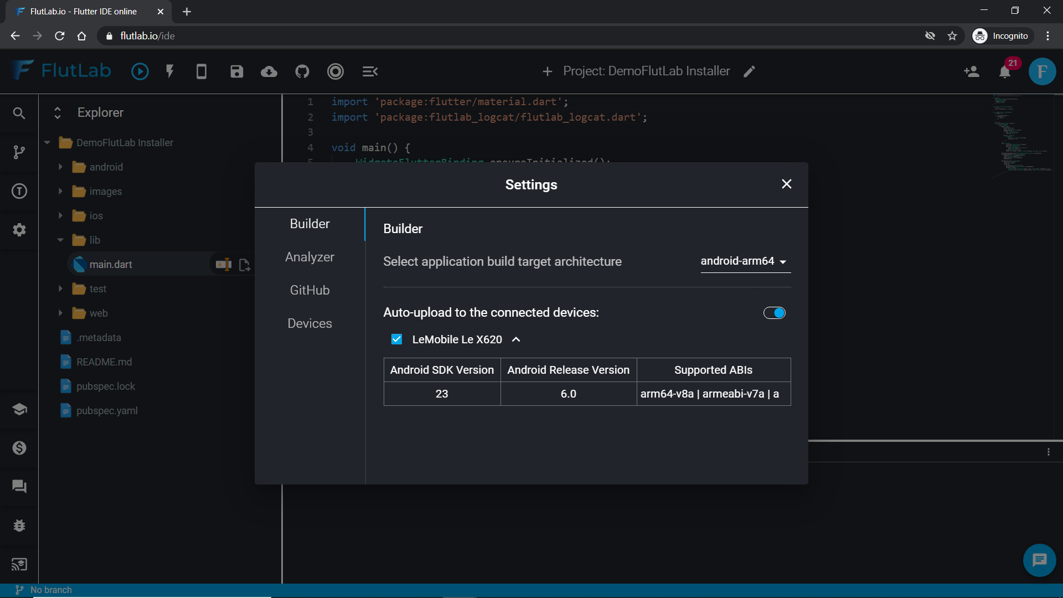This screenshot has height=598, width=1063.
Task: Expand the web folder
Action: (60, 313)
